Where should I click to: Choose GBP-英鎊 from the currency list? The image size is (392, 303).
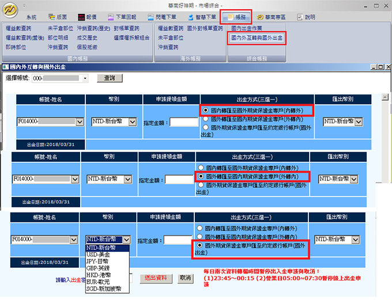(x=107, y=268)
